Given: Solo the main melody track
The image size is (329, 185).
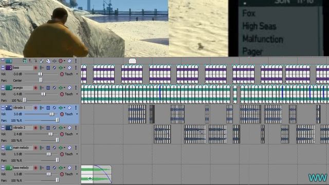Looking at the screenshot, I should tap(76, 147).
